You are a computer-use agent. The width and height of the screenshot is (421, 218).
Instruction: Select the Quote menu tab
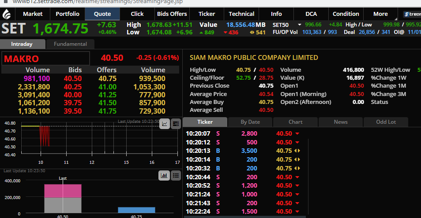102,14
